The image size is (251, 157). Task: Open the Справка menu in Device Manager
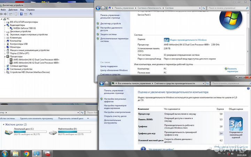pyautogui.click(x=30, y=10)
